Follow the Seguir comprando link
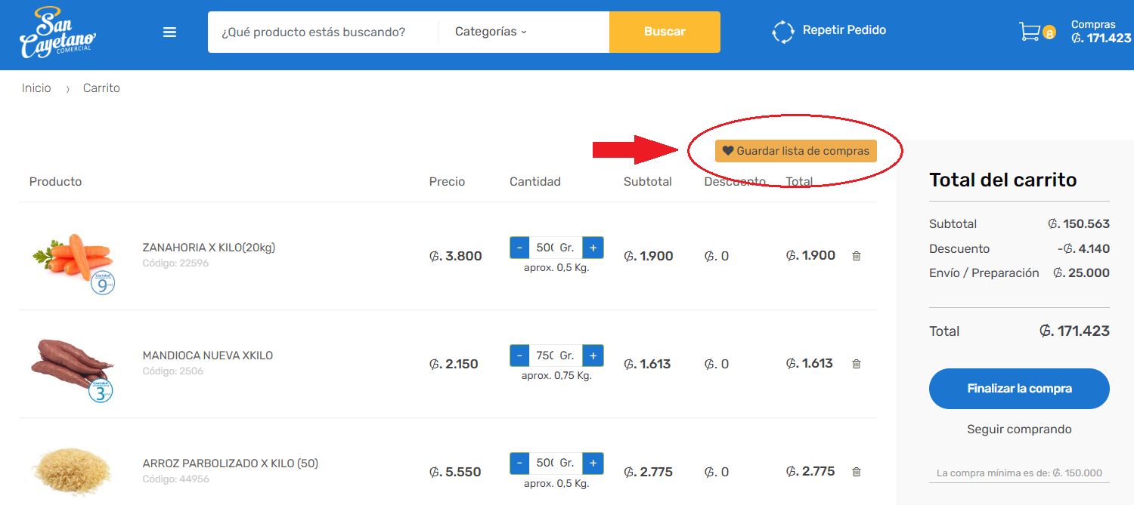1134x505 pixels. pyautogui.click(x=1019, y=430)
